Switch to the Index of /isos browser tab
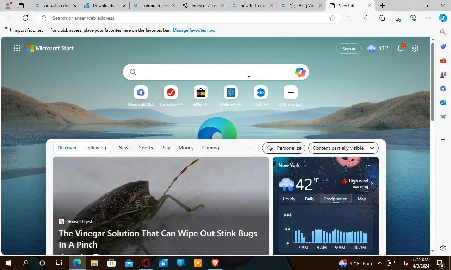 pyautogui.click(x=203, y=6)
